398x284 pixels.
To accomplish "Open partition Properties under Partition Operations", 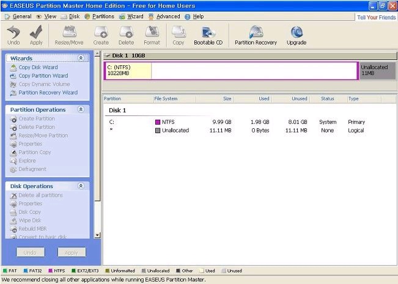I will point(30,144).
